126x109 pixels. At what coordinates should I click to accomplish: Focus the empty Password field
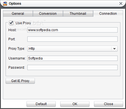click(72, 67)
